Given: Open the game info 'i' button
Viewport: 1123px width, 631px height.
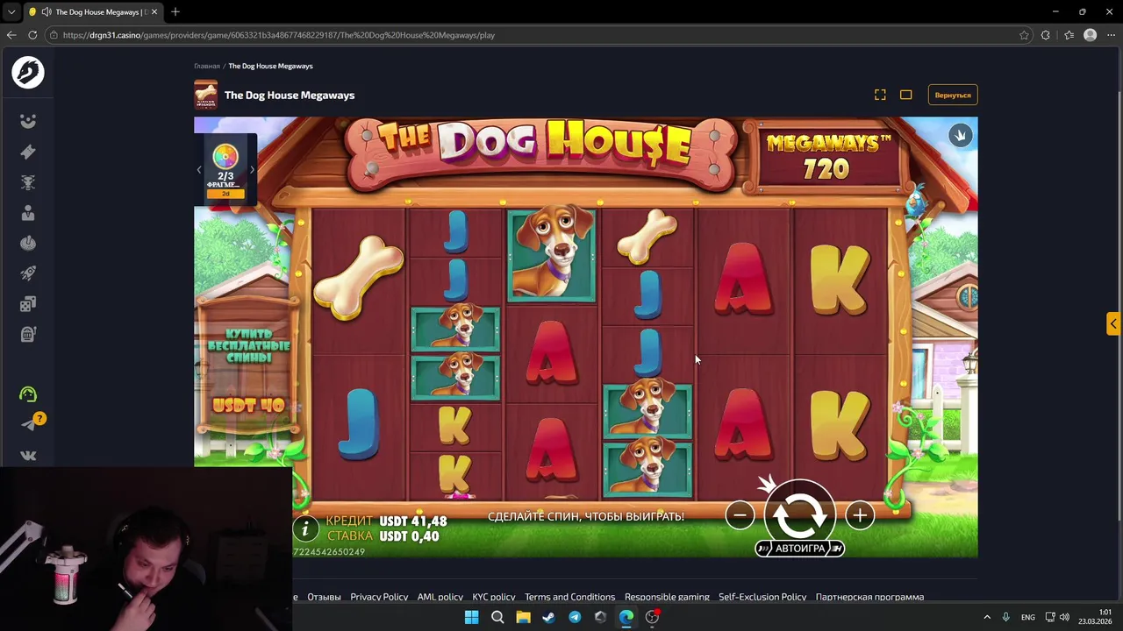Looking at the screenshot, I should click(305, 528).
